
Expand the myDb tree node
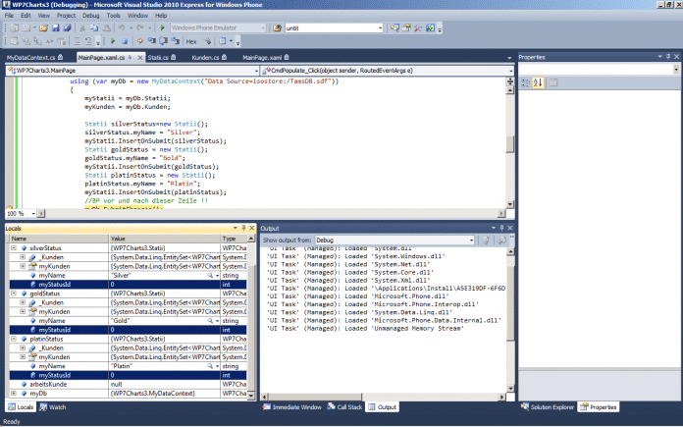(x=14, y=393)
